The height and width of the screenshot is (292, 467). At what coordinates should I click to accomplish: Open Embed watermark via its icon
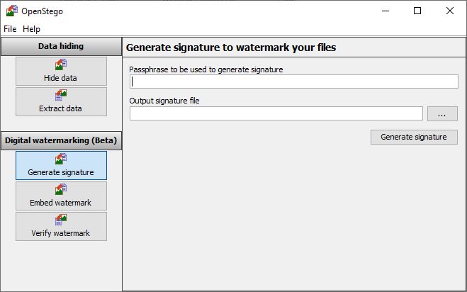[61, 189]
